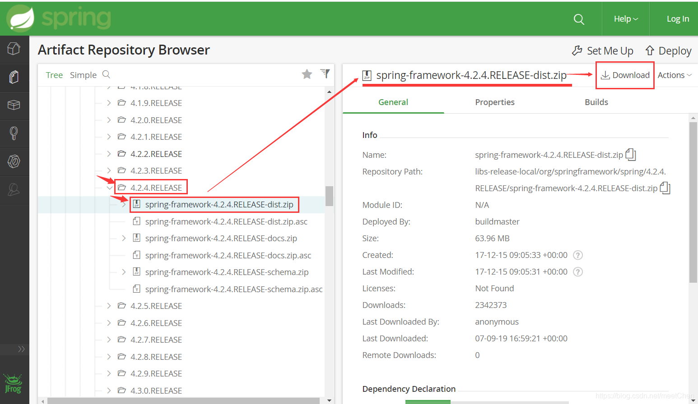
Task: Click the Set Me Up wrench icon
Action: [x=577, y=50]
